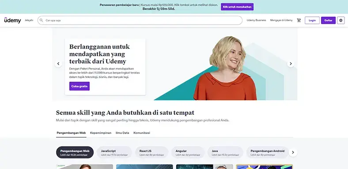Screen dimensions: 348x169
Task: Open the shopping cart icon
Action: 299,20
